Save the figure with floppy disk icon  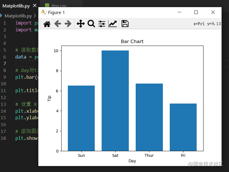point(125,24)
